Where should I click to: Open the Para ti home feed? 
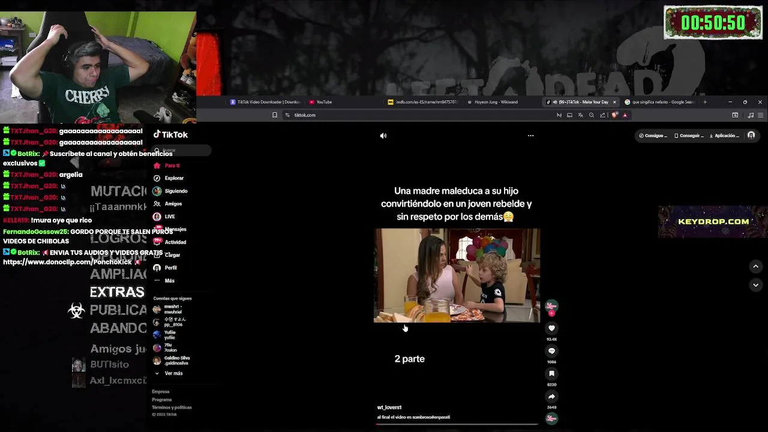[167, 166]
